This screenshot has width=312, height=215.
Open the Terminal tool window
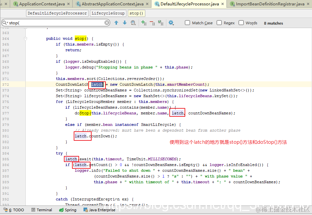42,210
